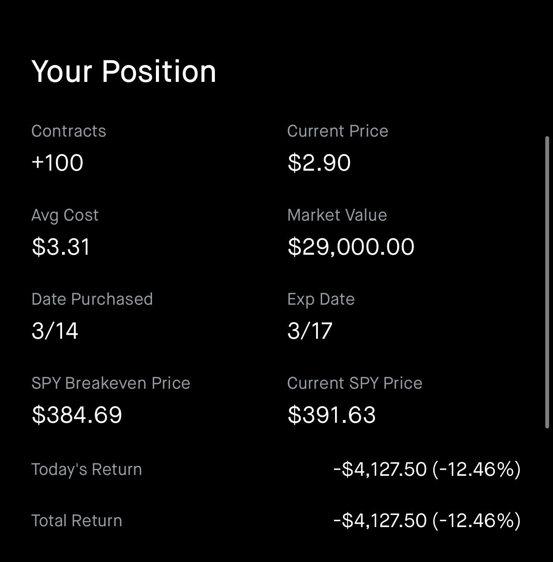The width and height of the screenshot is (553, 562).
Task: Click the vertical scrollbar on the right
Action: tap(547, 282)
